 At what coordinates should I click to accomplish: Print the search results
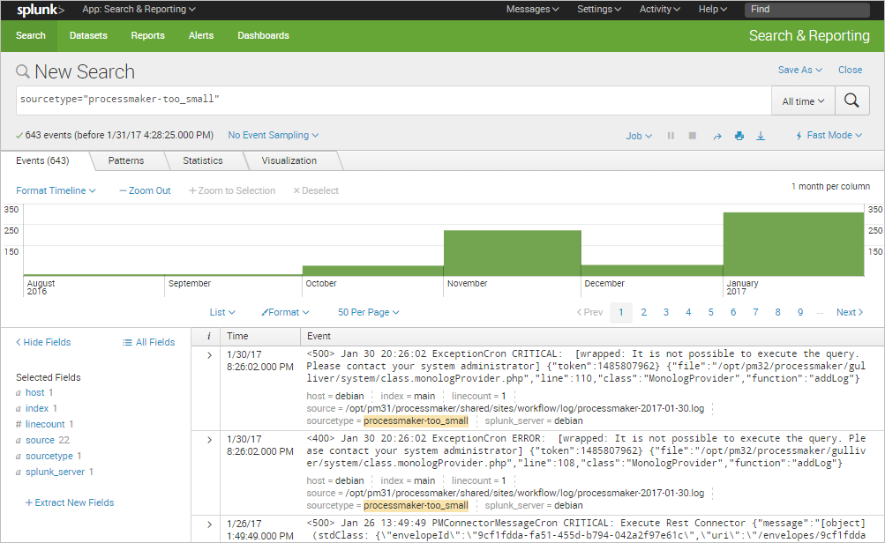point(739,136)
